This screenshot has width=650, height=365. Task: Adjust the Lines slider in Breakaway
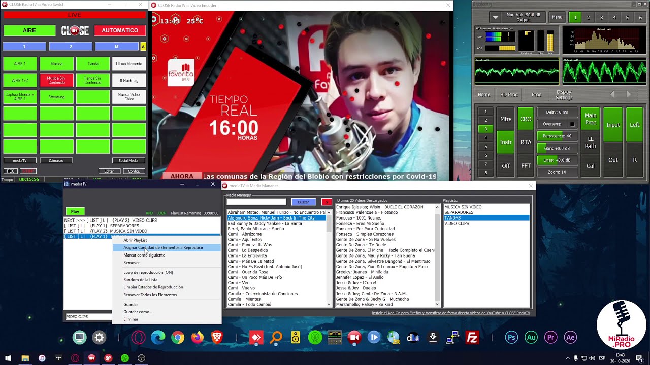point(557,160)
